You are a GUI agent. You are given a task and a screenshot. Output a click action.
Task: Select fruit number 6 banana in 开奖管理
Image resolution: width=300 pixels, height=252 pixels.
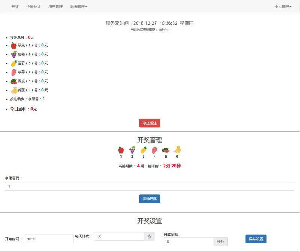click(x=177, y=149)
